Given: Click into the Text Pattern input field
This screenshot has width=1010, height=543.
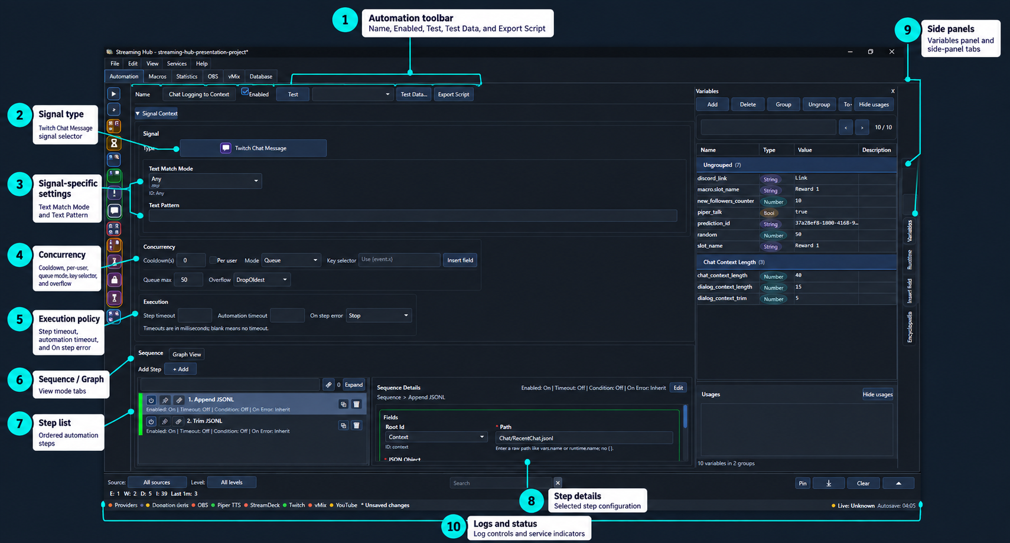Looking at the screenshot, I should click(x=413, y=216).
